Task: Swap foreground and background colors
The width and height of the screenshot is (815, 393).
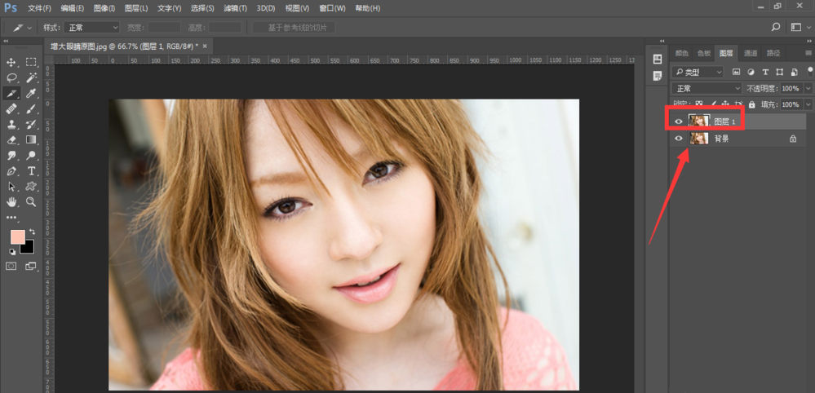Action: click(33, 232)
